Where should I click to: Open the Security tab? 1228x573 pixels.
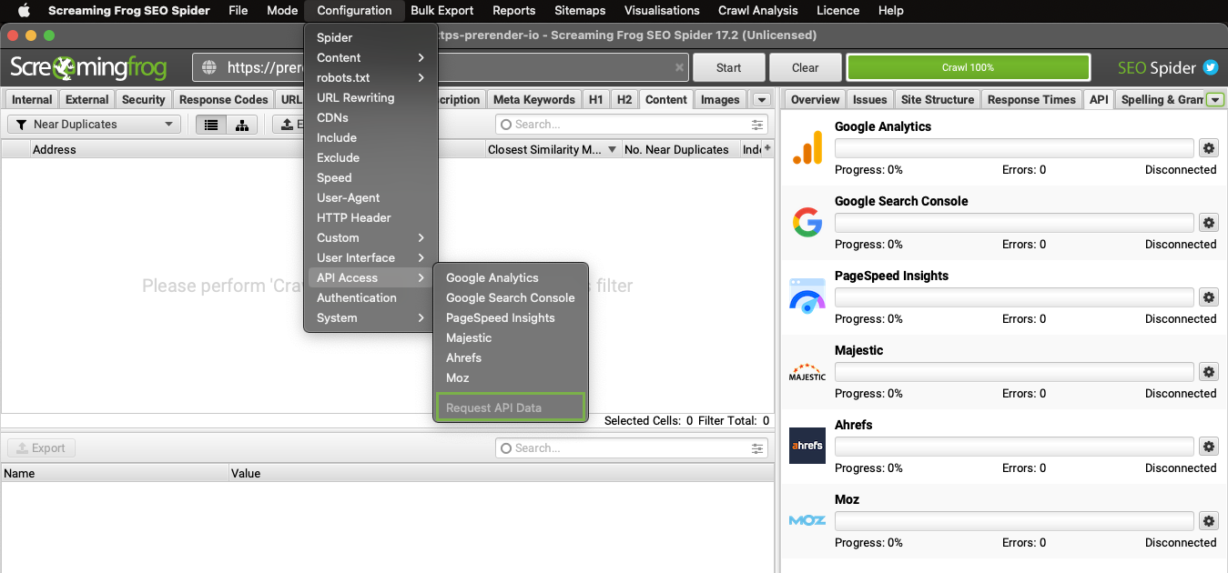(x=143, y=100)
